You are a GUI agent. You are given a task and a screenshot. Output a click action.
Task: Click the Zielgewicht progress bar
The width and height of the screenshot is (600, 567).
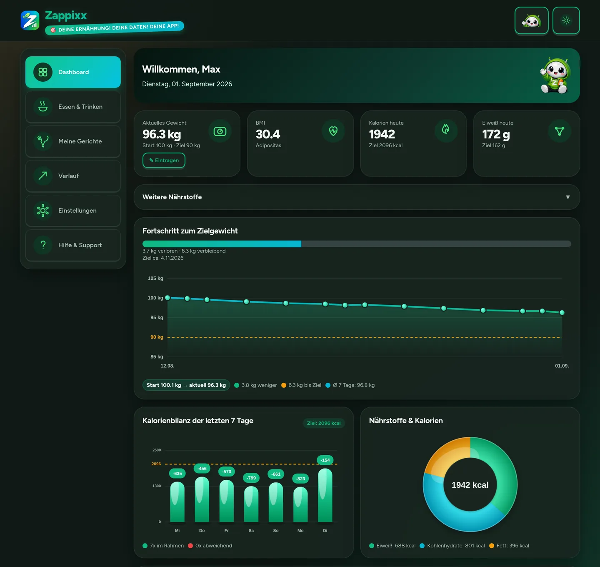[357, 244]
